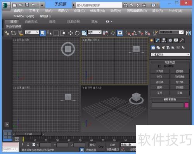Open the magenta object color swatch
The image size is (194, 154).
187,105
